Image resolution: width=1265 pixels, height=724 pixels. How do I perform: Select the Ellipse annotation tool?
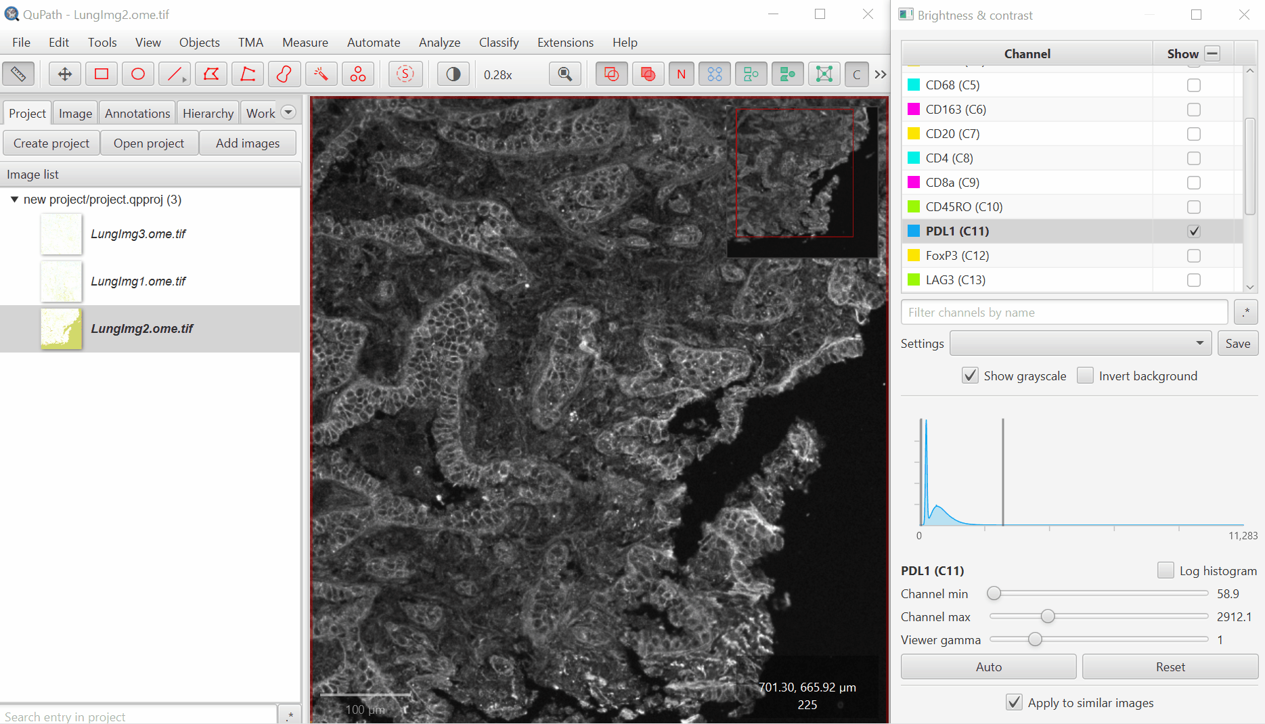click(138, 74)
